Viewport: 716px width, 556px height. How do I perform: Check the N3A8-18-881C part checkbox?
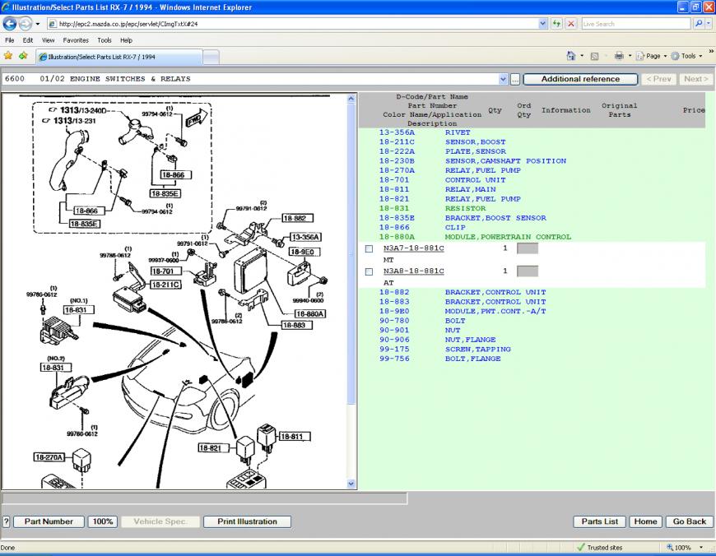[369, 271]
